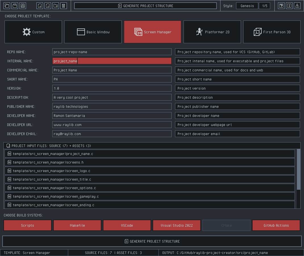Viewport: 304px width, 256px height.
Task: Select screens.h in the file list
Action: [x=150, y=162]
